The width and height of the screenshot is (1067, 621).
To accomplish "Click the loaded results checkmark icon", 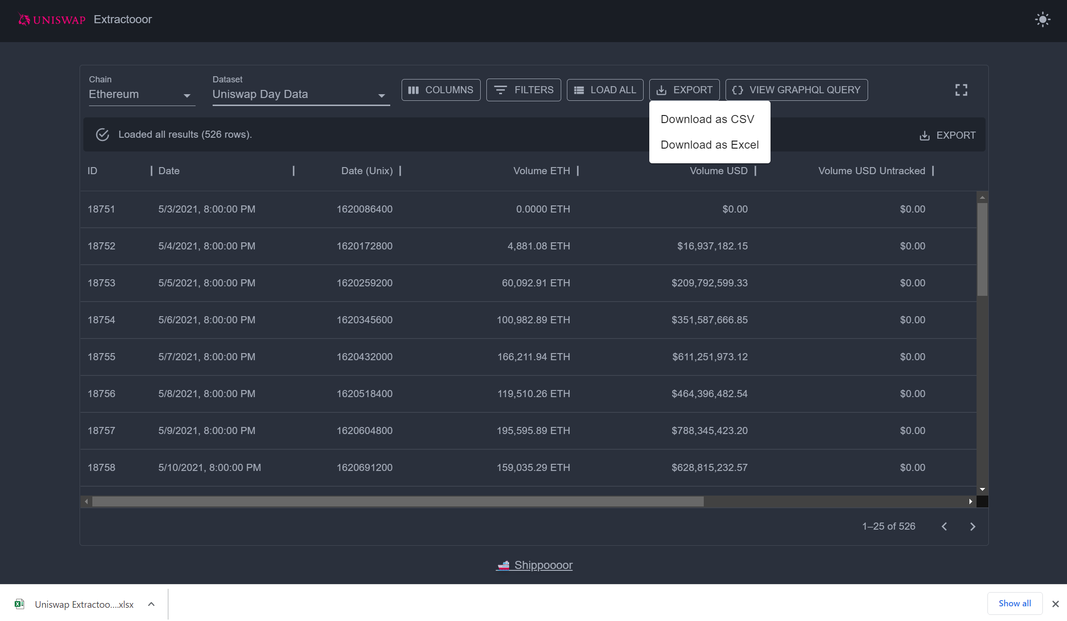I will pos(102,134).
